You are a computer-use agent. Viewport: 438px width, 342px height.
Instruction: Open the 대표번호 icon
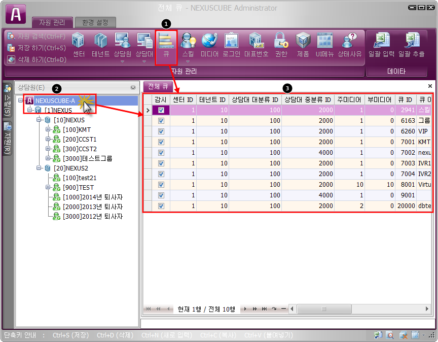pyautogui.click(x=256, y=45)
